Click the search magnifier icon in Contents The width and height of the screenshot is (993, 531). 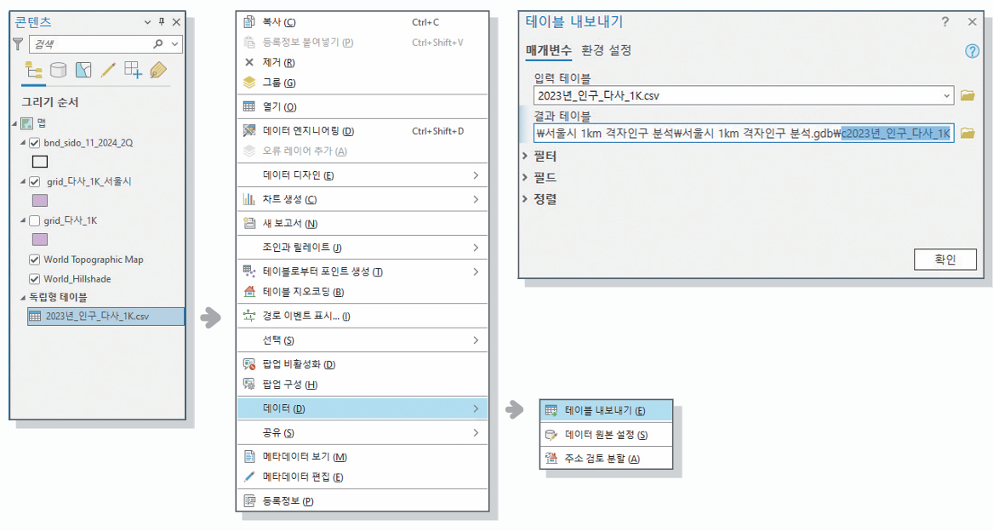pos(157,43)
